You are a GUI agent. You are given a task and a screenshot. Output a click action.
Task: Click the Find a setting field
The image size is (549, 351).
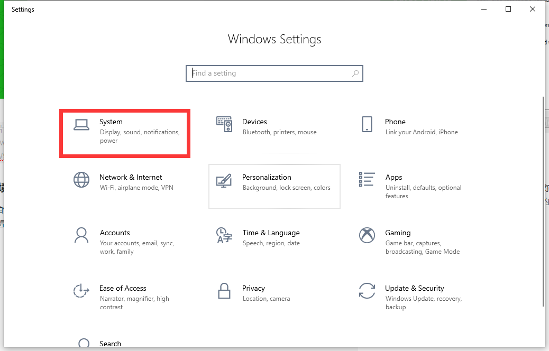coord(274,73)
